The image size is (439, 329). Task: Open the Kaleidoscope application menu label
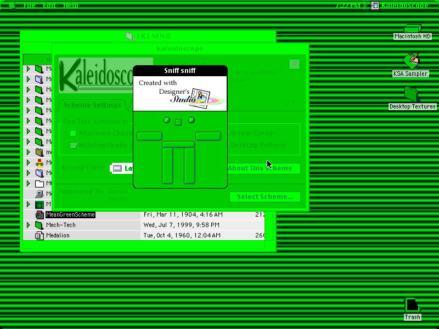coord(405,5)
